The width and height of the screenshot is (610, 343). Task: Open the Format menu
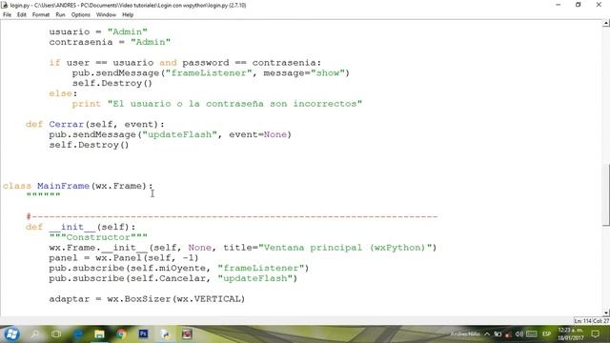[41, 15]
